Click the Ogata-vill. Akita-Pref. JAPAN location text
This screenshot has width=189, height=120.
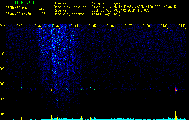pos(134,7)
